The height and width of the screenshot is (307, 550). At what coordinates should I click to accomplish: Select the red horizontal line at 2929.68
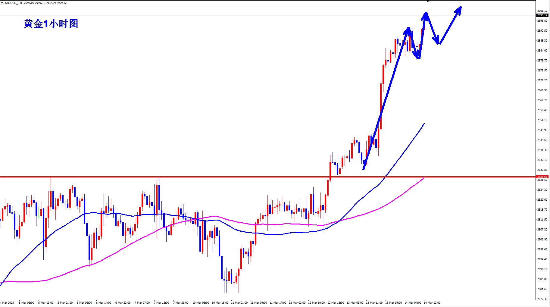pyautogui.click(x=181, y=177)
